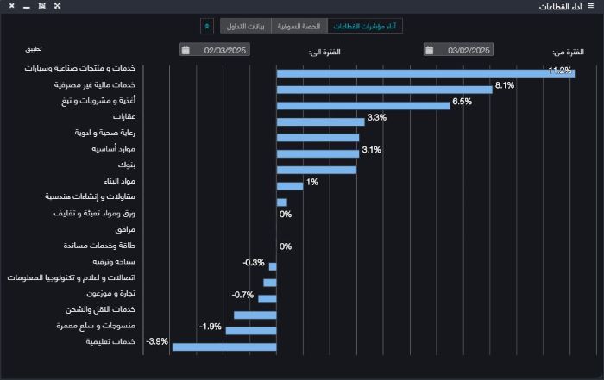
Task: Open the بيانات التداول tab
Action: pos(246,26)
